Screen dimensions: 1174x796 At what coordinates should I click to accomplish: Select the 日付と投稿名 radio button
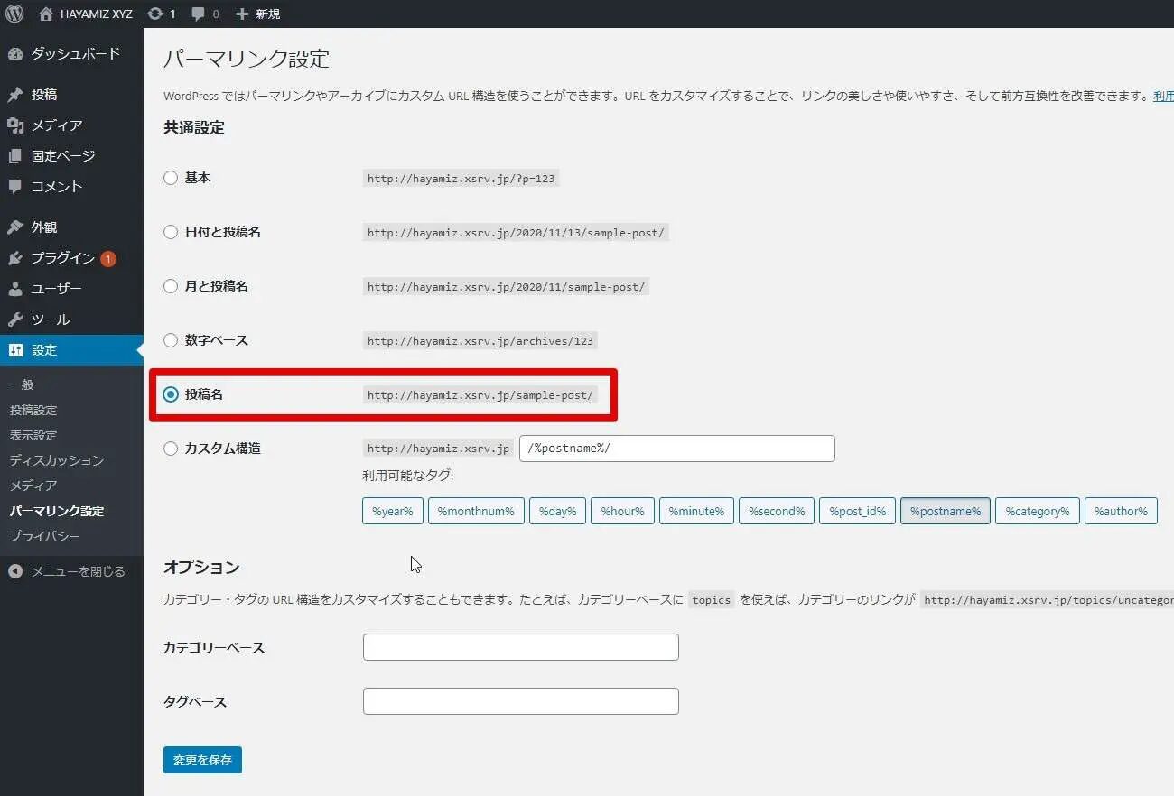[171, 232]
